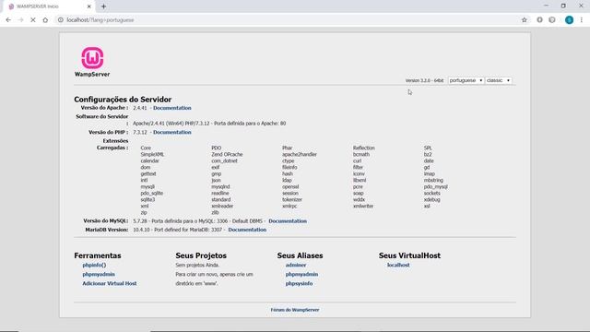This screenshot has width=590, height=332.
Task: Open MySQL version Documentation link
Action: [288, 221]
